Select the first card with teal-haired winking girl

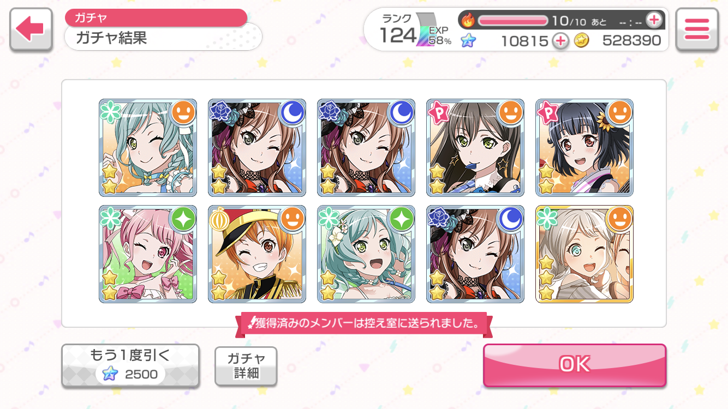(148, 148)
